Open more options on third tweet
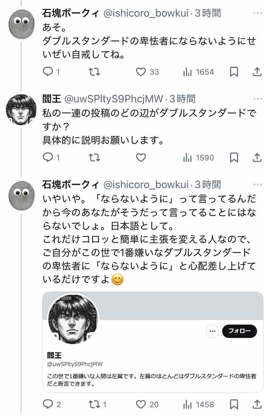Screen dimensions: 264x416 [x=257, y=185]
